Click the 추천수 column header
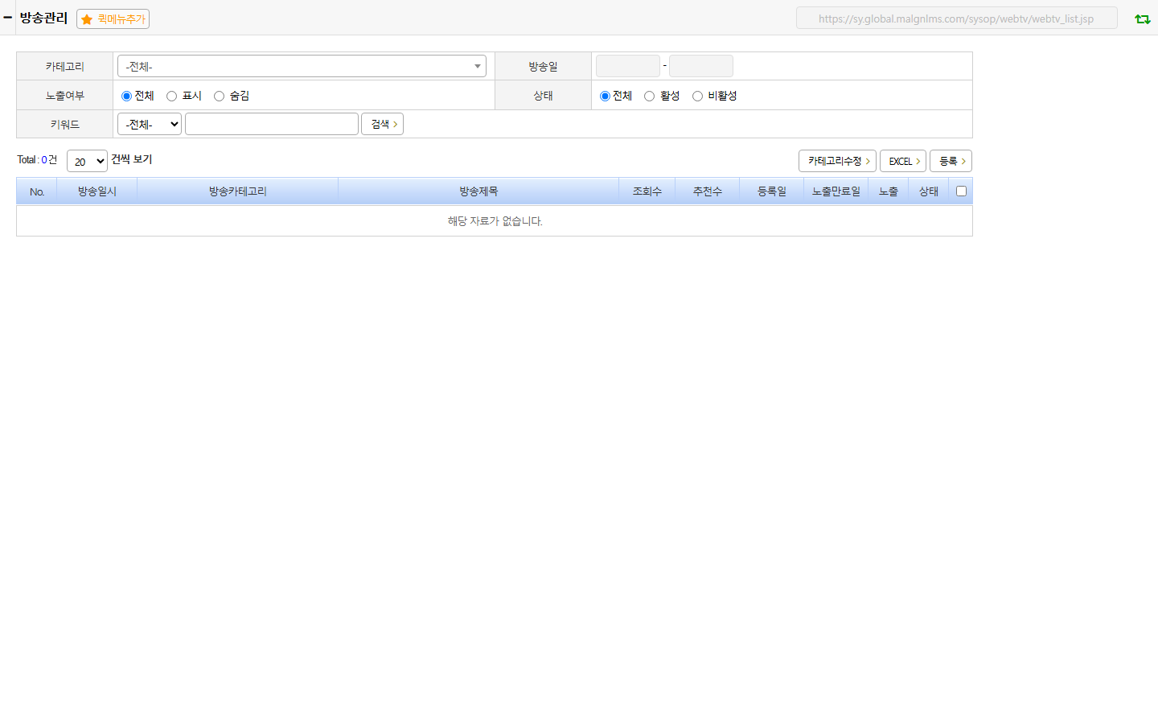 (x=708, y=191)
